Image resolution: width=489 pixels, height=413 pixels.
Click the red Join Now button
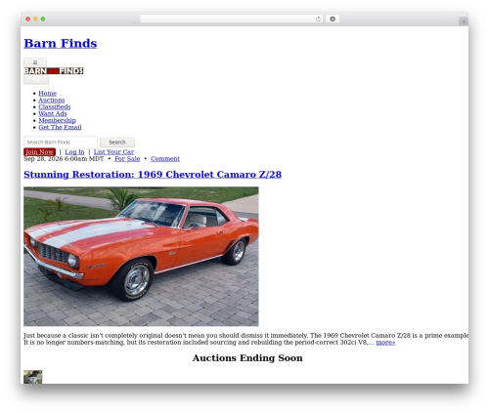(x=39, y=152)
